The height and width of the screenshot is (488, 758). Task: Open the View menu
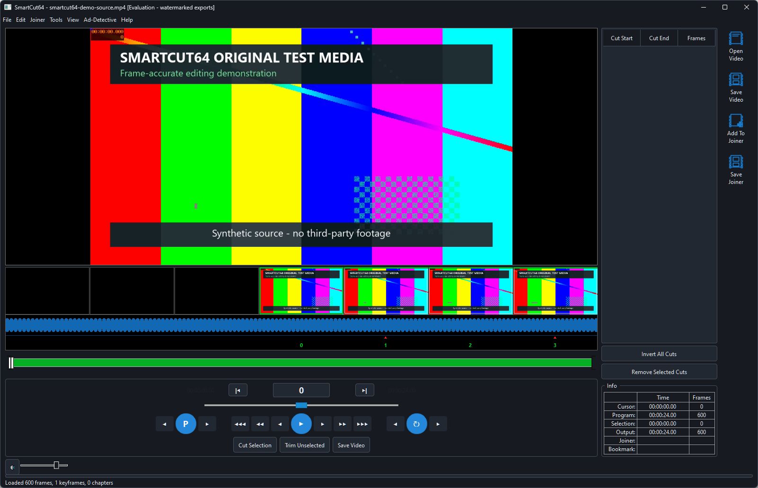(73, 20)
